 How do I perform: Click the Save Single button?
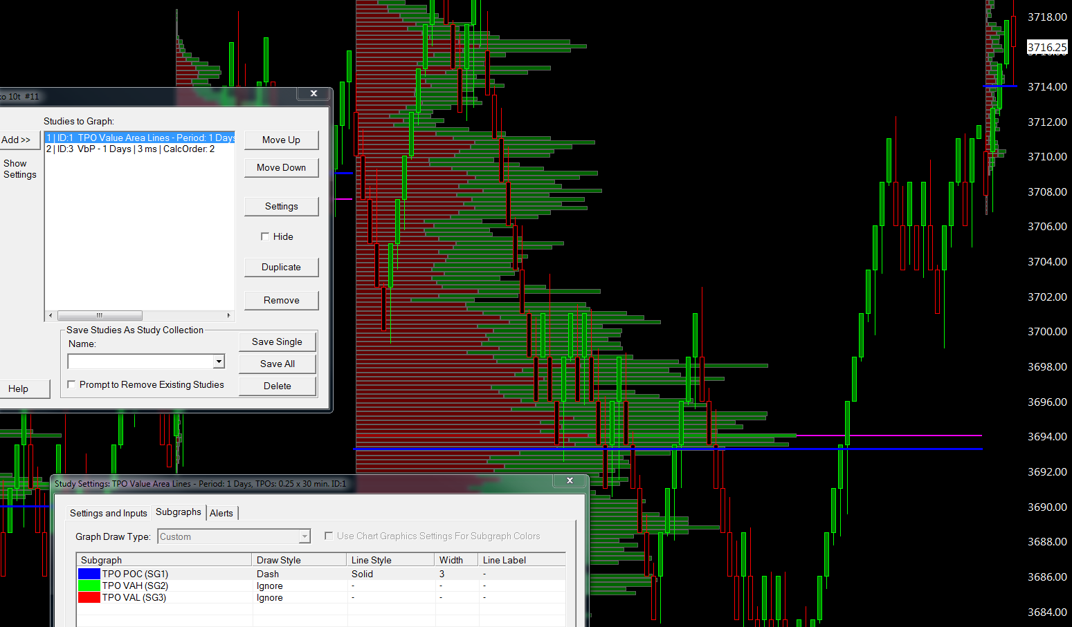[277, 341]
